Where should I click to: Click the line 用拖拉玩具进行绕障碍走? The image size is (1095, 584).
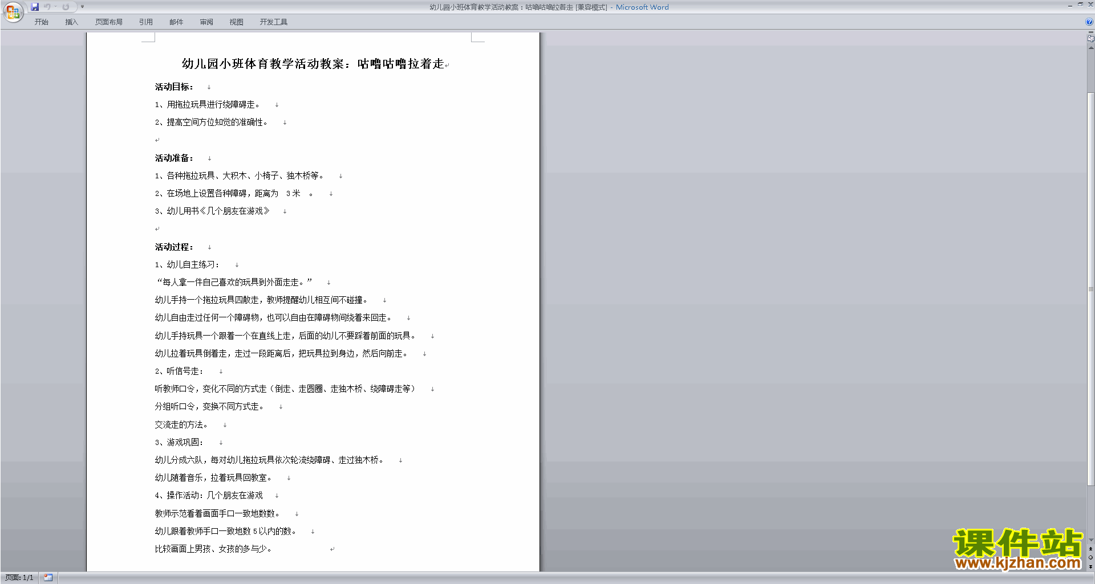pyautogui.click(x=208, y=105)
